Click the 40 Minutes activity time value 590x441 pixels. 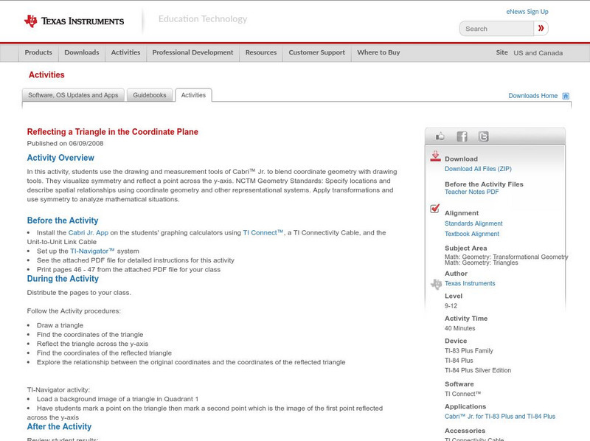[x=459, y=328]
